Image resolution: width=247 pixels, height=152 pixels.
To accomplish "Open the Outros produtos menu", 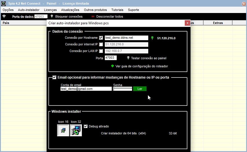I will (95, 10).
